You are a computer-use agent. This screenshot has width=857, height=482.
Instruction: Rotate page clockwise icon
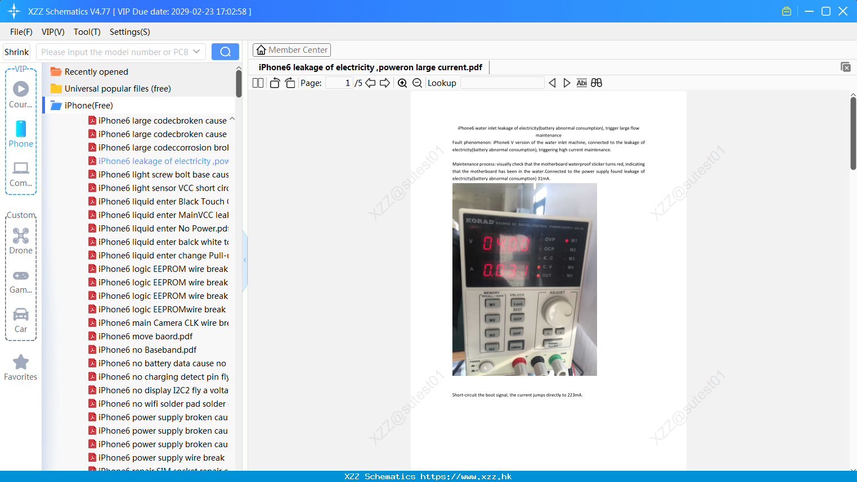[290, 83]
